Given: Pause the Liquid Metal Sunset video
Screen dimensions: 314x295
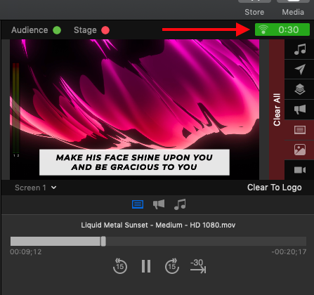Looking at the screenshot, I should pos(146,266).
